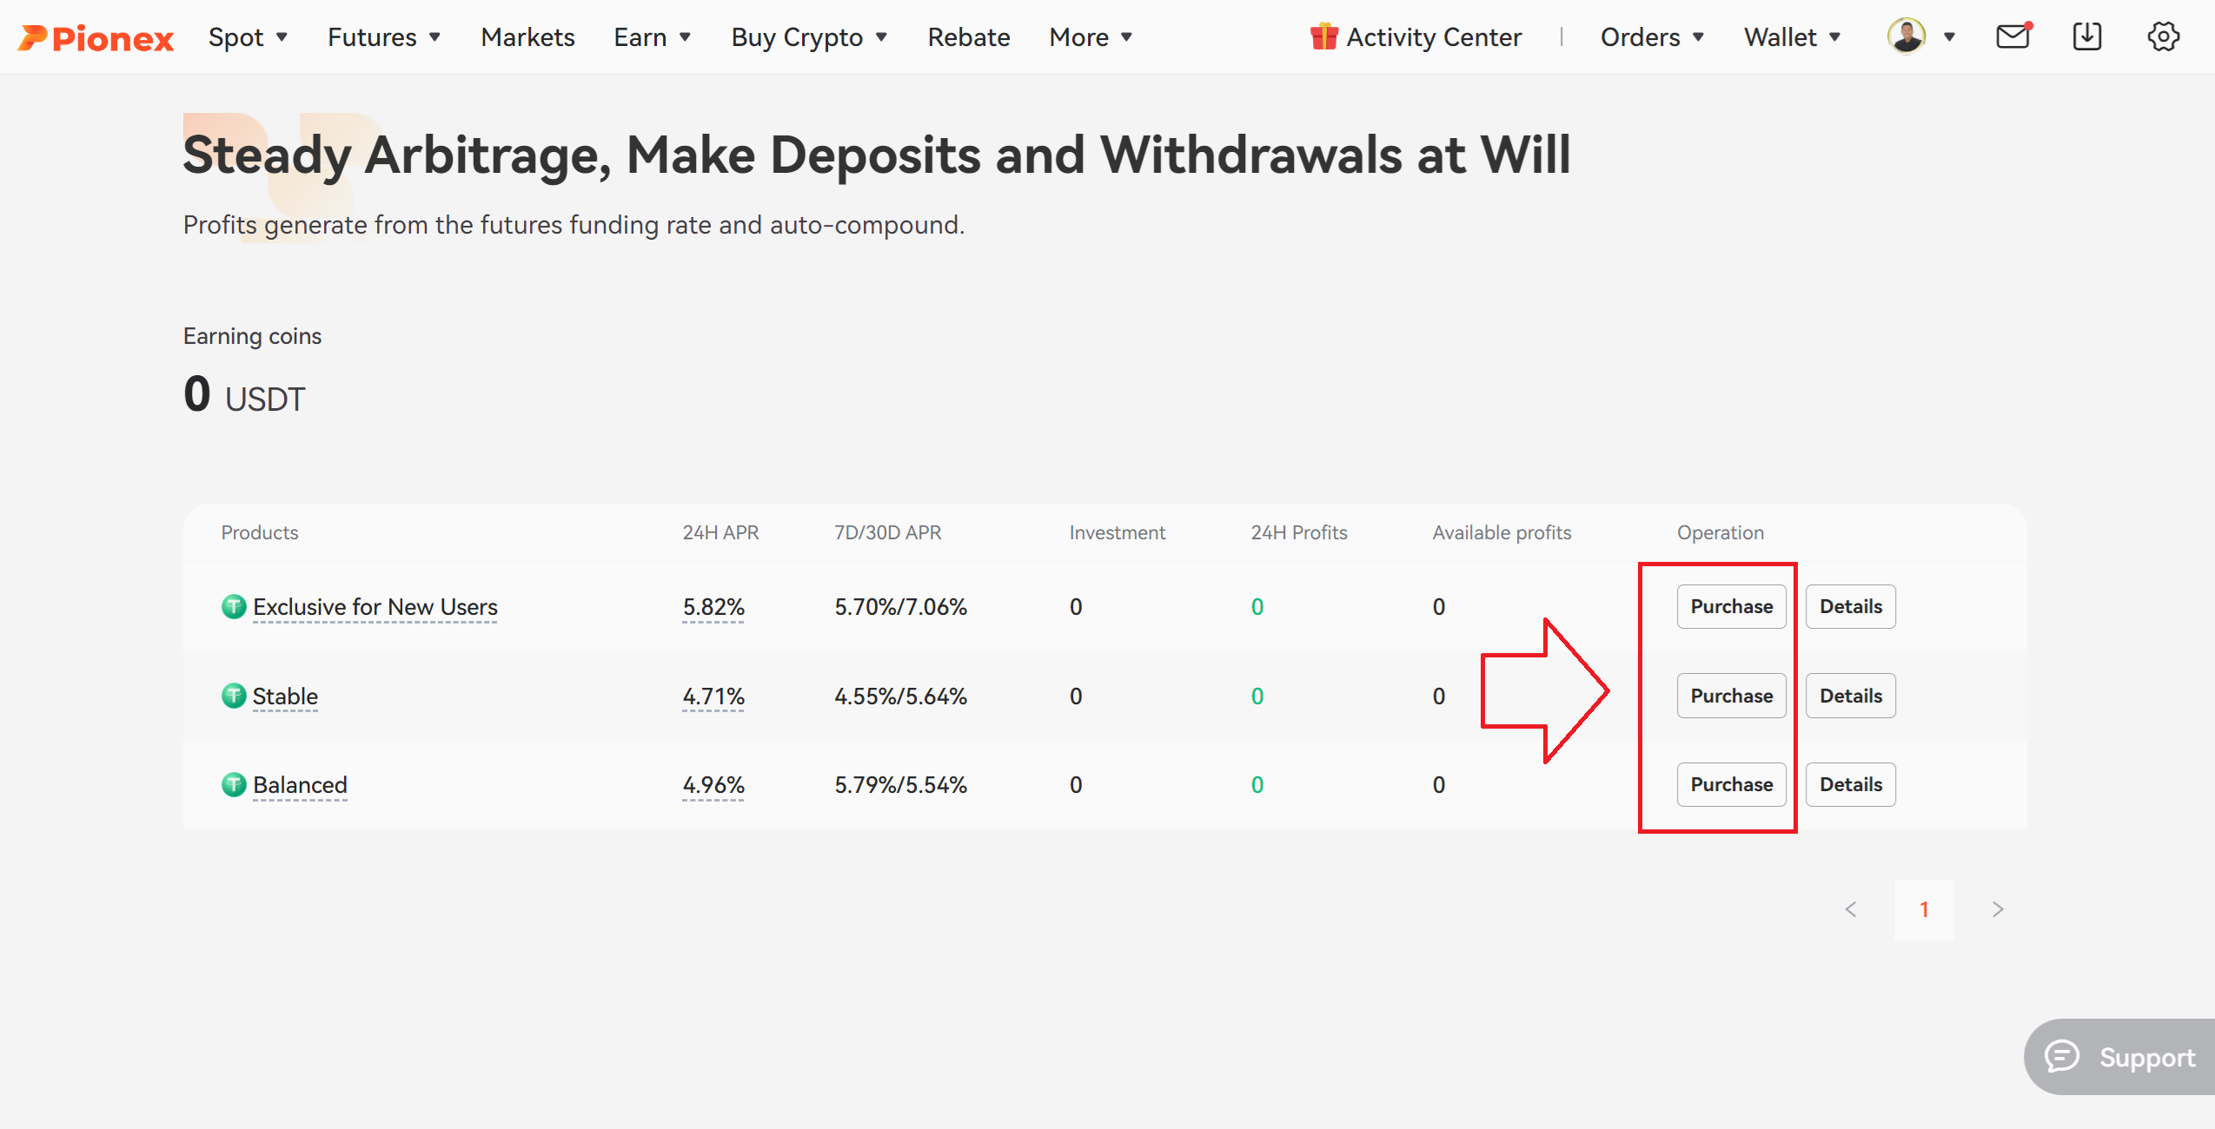Screen dimensions: 2215x1129
Task: Click the 5.82% 24H APR value
Action: 713,607
